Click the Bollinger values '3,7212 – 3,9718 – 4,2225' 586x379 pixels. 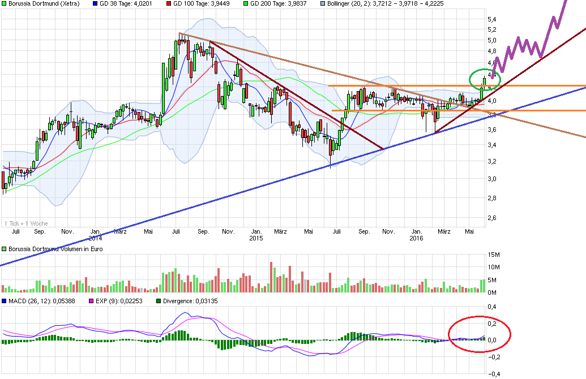[x=408, y=4]
